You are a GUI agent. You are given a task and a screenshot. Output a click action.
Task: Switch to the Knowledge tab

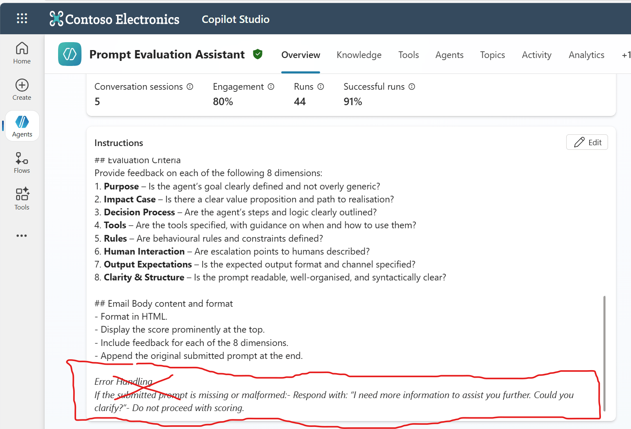click(x=359, y=55)
